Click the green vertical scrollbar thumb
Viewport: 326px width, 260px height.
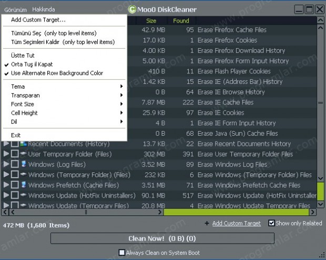pos(320,191)
